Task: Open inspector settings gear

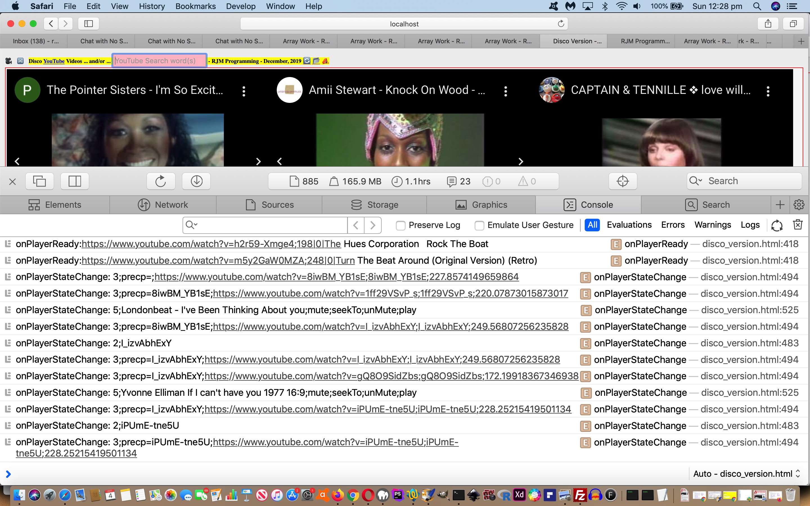Action: [799, 204]
